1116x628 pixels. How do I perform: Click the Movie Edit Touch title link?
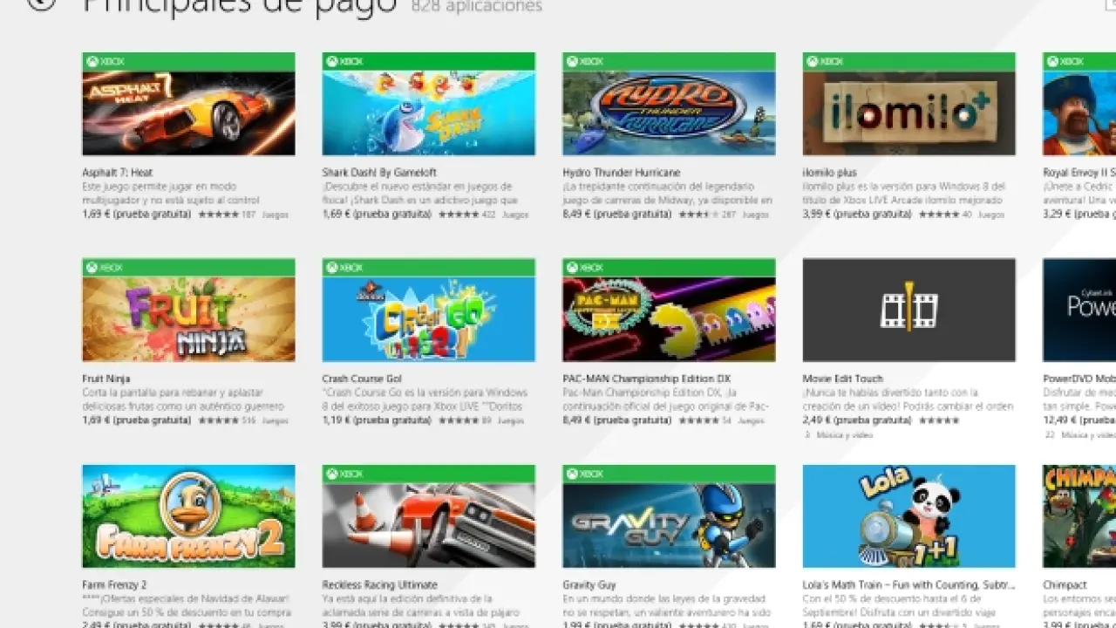pyautogui.click(x=843, y=379)
